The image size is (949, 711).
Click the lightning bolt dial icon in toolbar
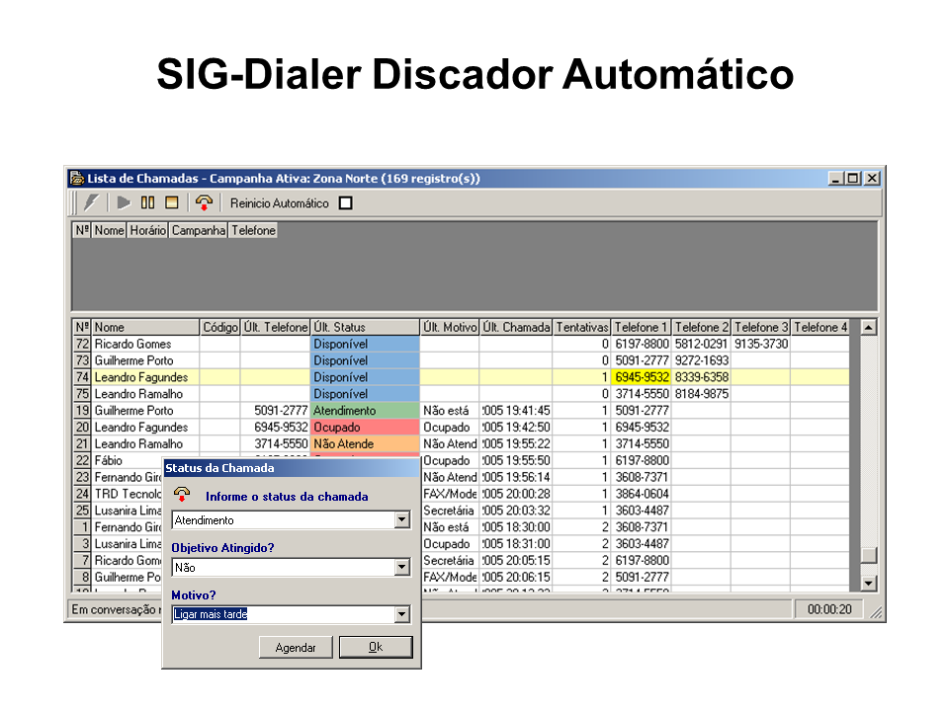[x=91, y=202]
